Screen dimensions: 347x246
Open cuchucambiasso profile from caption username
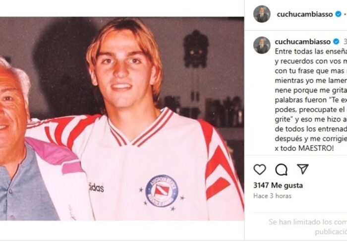point(302,42)
